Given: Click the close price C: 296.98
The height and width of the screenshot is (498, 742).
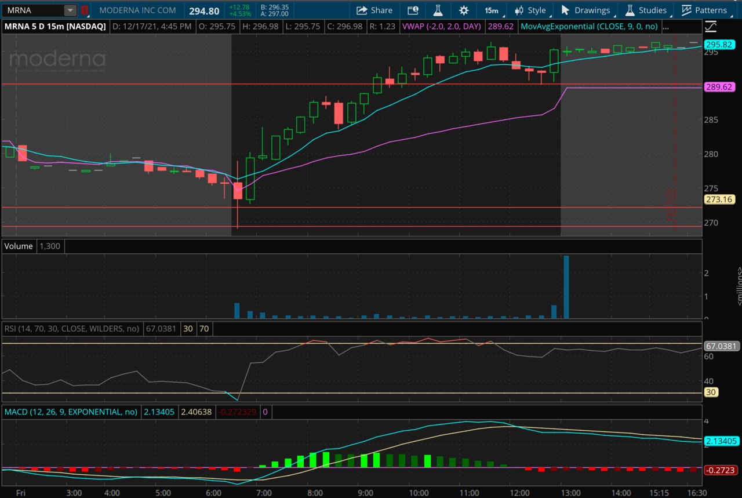Looking at the screenshot, I should (344, 27).
